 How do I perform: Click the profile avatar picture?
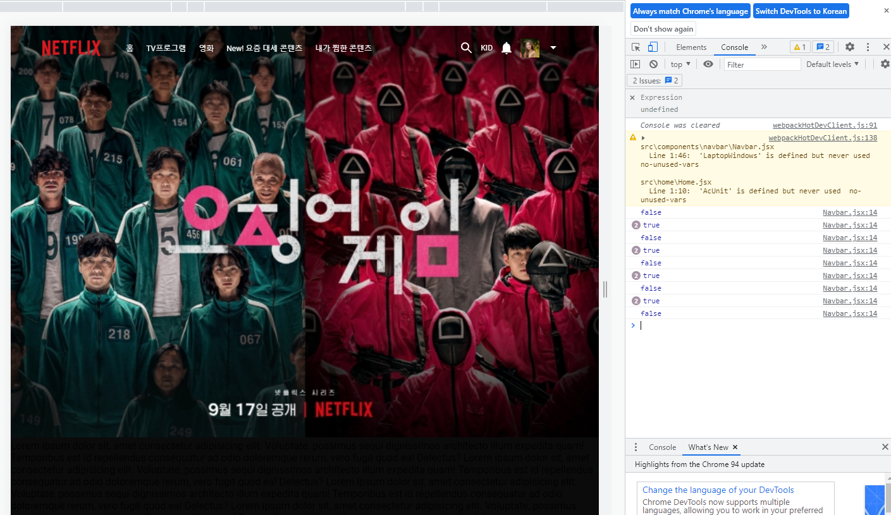(x=530, y=48)
